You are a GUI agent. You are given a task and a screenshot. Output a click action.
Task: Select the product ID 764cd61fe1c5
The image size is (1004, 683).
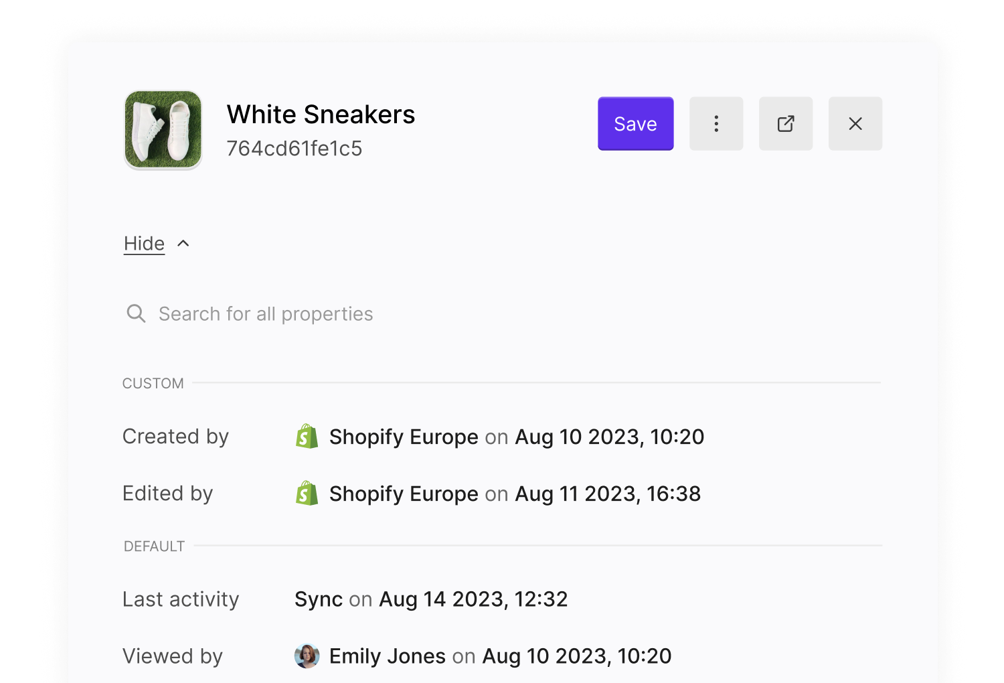point(295,149)
